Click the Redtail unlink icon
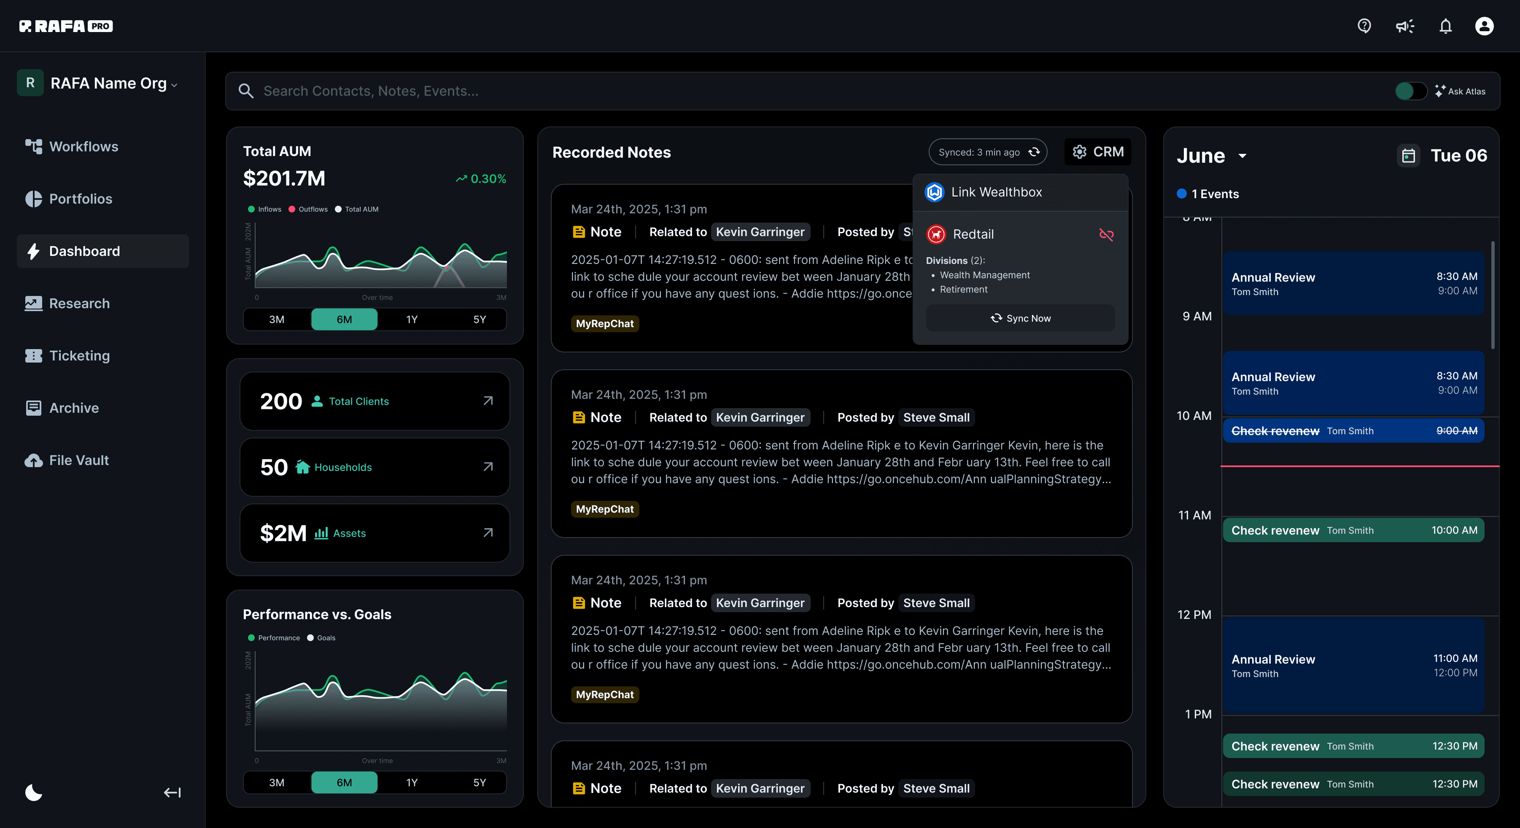Image resolution: width=1520 pixels, height=828 pixels. click(1106, 235)
